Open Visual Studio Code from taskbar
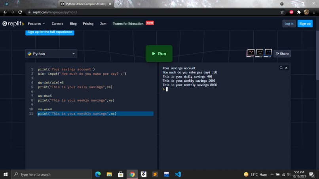 tap(178, 174)
